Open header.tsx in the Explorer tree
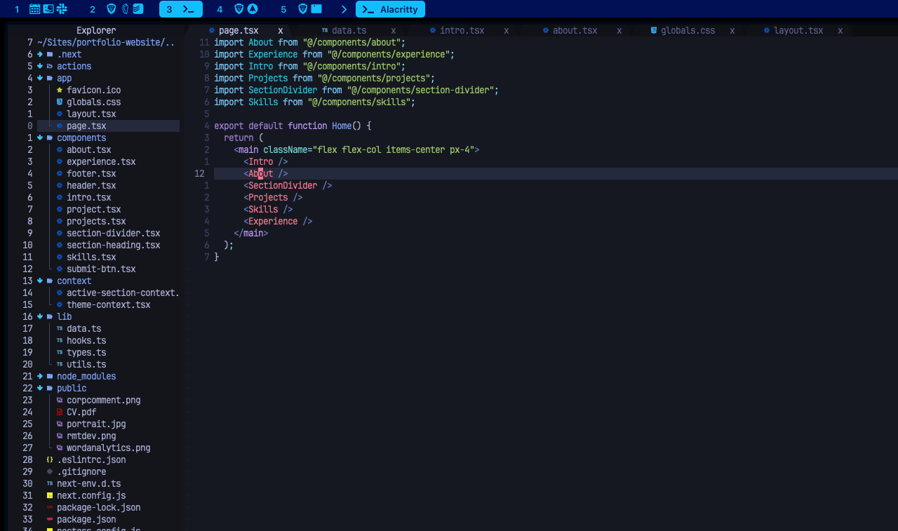This screenshot has width=898, height=531. coord(91,186)
